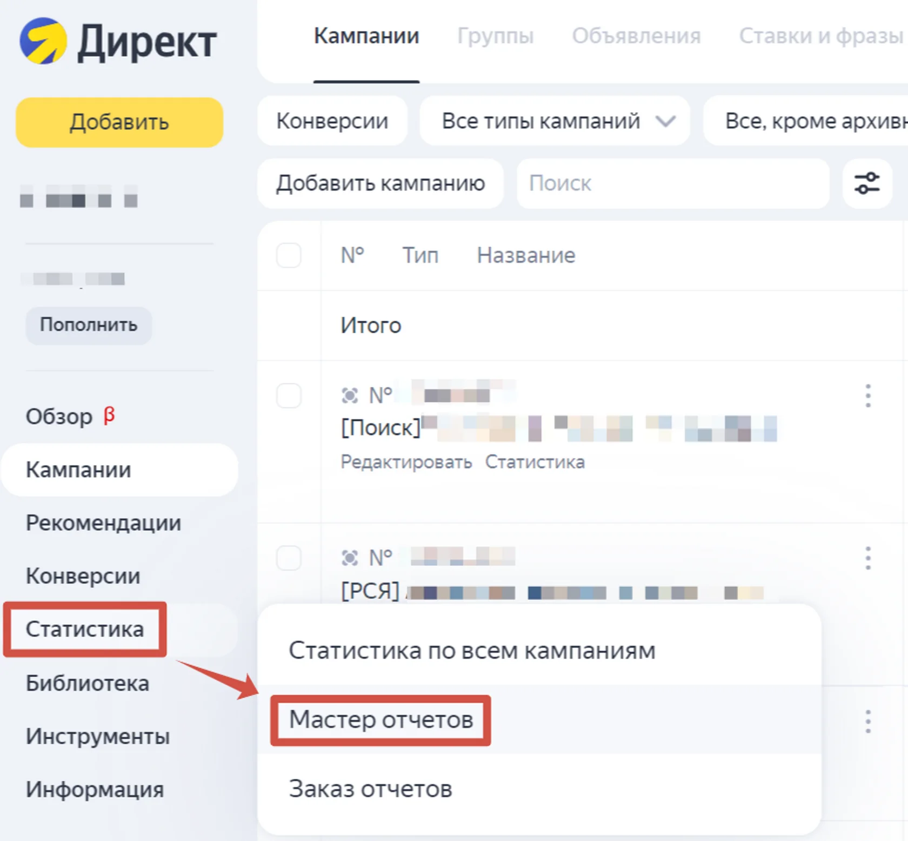Open the Объявления tab
Viewport: 908px width, 841px height.
click(x=636, y=36)
